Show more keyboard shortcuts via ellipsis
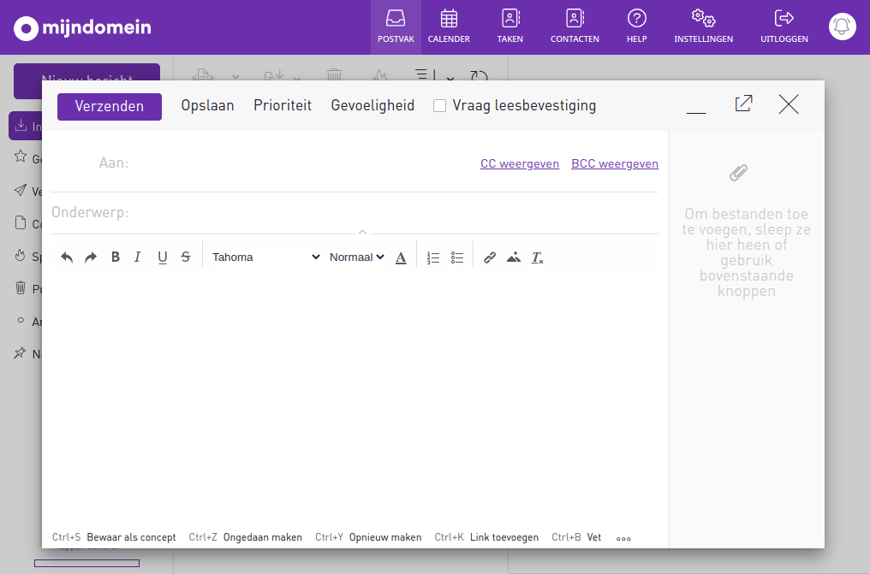870x574 pixels. 623,538
